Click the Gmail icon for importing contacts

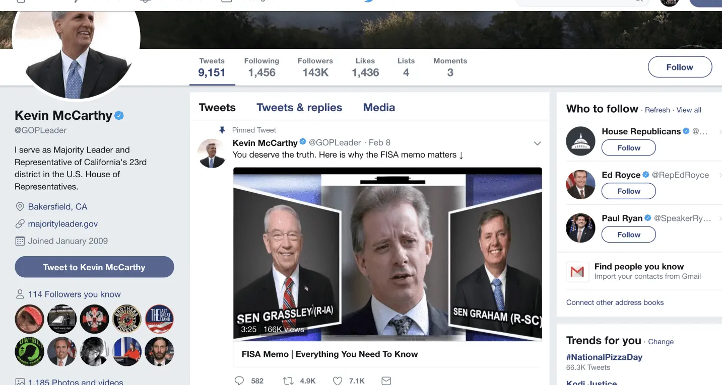pos(577,272)
